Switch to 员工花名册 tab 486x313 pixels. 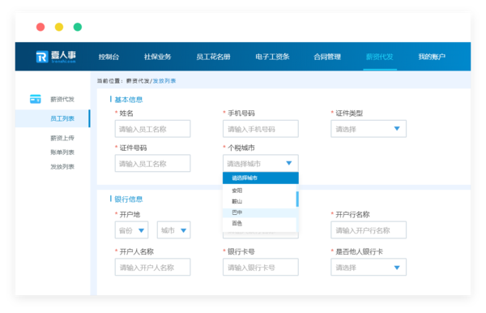click(213, 57)
